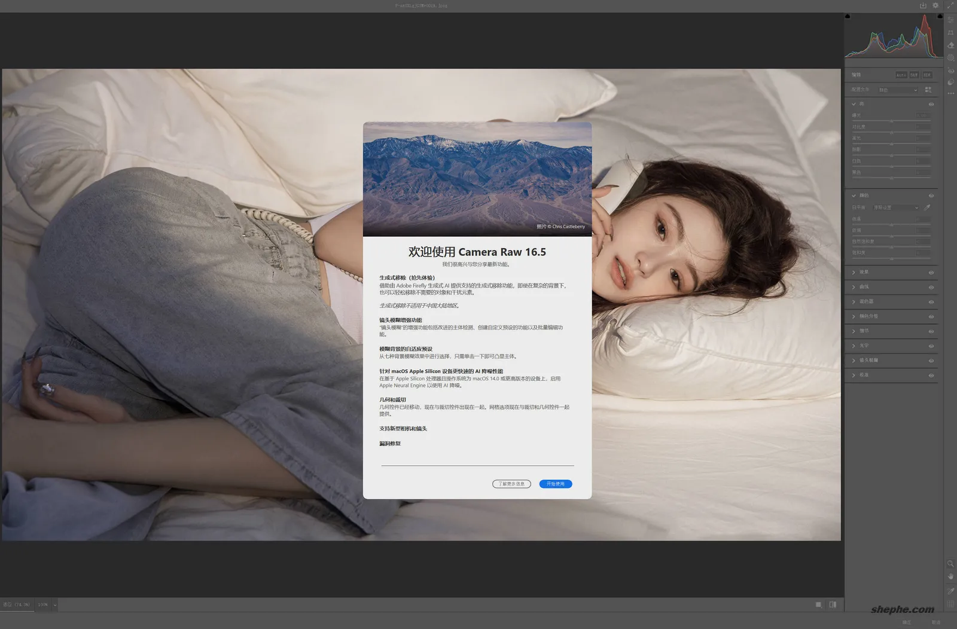
Task: Select the Red Eye removal tool
Action: [x=950, y=71]
